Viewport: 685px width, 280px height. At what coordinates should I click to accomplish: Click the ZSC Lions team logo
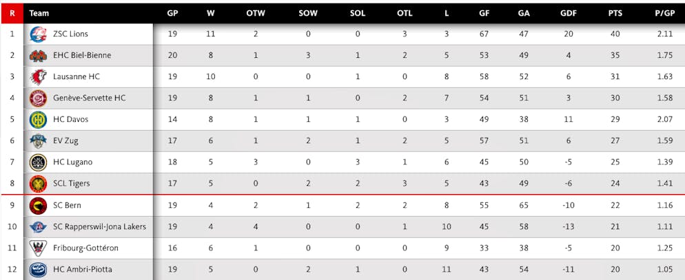click(x=38, y=34)
